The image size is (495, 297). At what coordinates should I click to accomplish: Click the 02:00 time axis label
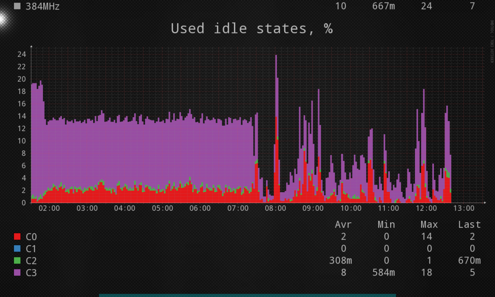point(49,209)
